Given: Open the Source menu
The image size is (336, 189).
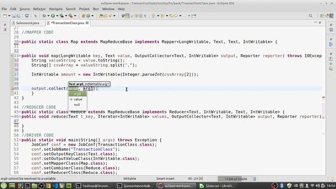Looking at the screenshot, I should click(x=25, y=9).
